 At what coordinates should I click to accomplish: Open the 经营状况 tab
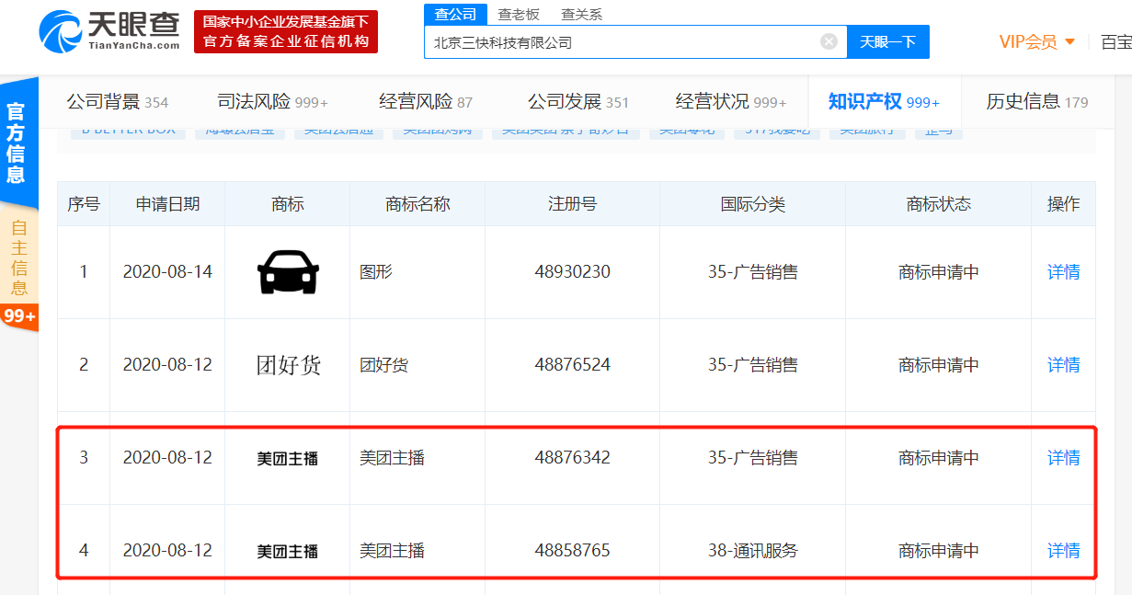point(731,101)
